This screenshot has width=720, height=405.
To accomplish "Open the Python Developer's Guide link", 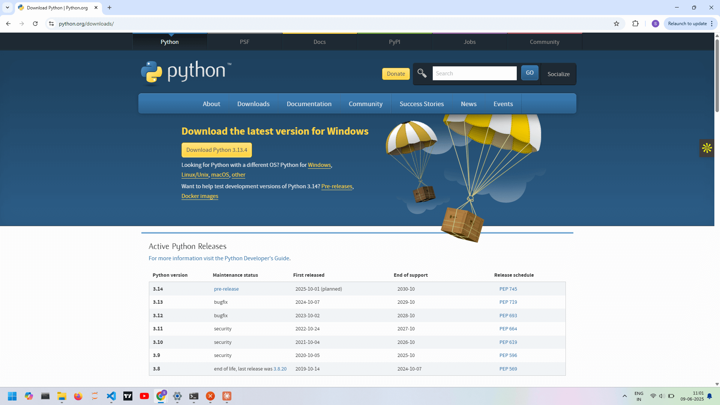I will click(x=219, y=258).
